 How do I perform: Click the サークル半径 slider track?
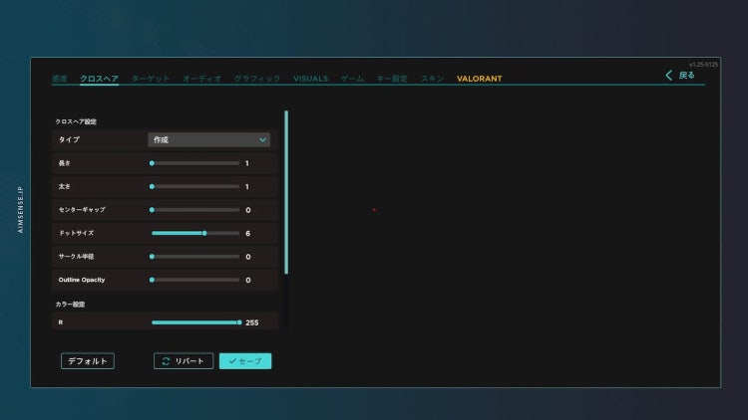pos(195,257)
